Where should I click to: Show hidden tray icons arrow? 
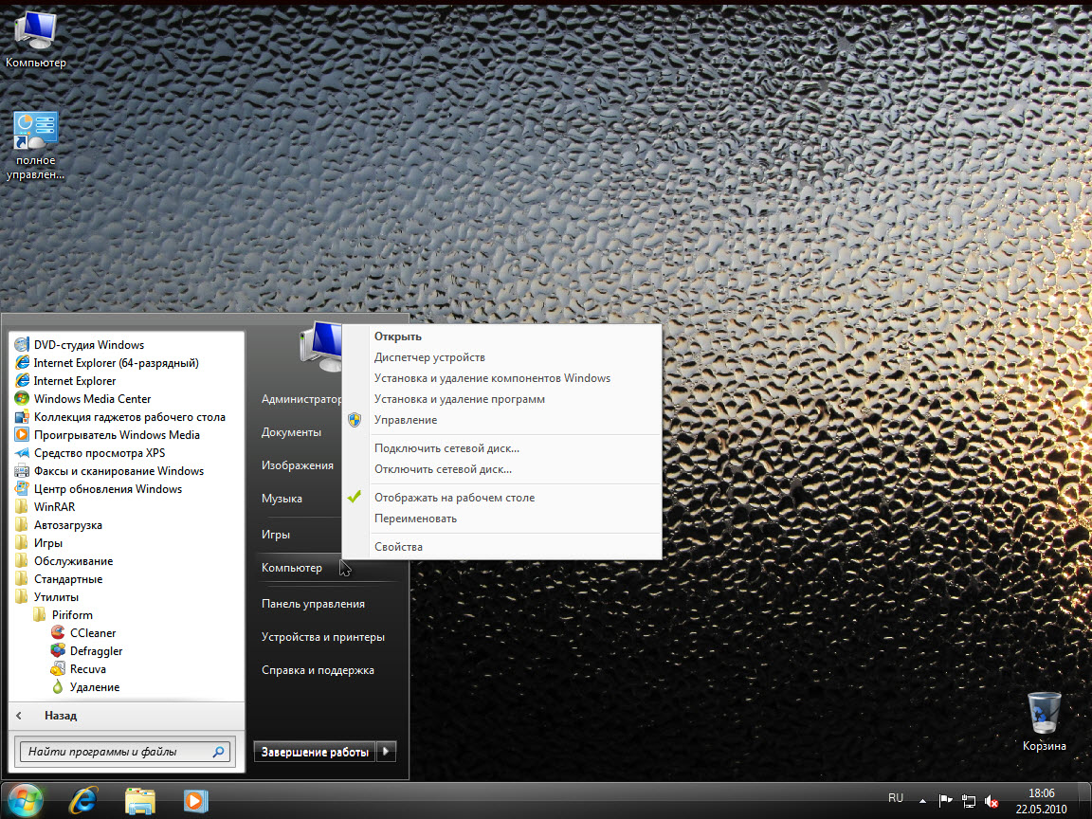coord(922,801)
